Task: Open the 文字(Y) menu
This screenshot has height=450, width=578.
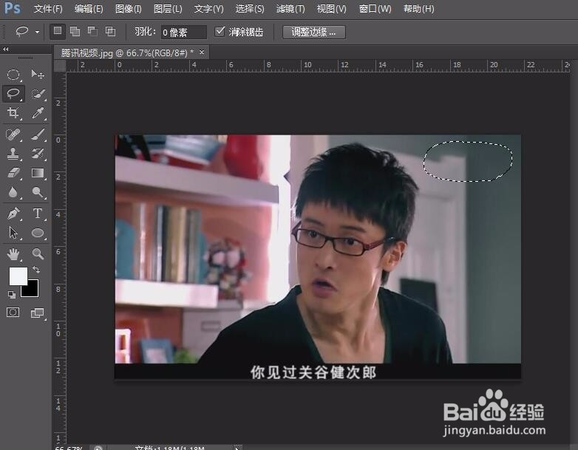Action: 208,8
